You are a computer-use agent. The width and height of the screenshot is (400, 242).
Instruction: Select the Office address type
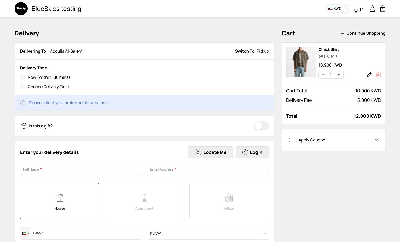coord(229,201)
